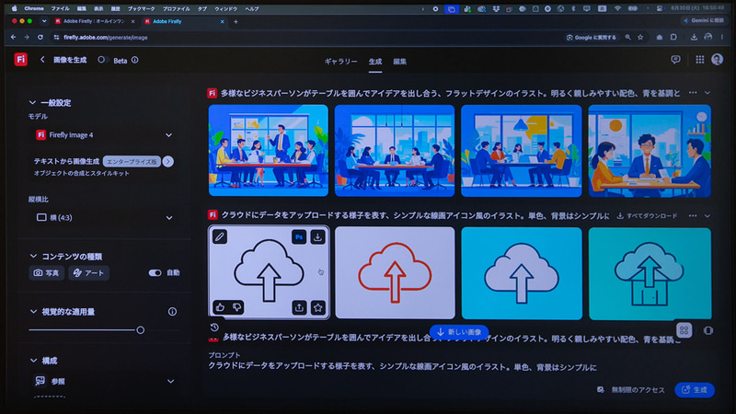Open the Firefly Image 4 model dropdown

(104, 135)
